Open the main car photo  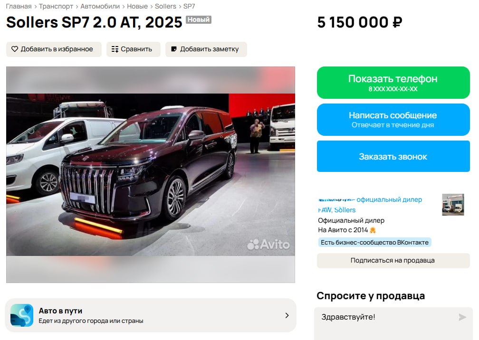(151, 175)
